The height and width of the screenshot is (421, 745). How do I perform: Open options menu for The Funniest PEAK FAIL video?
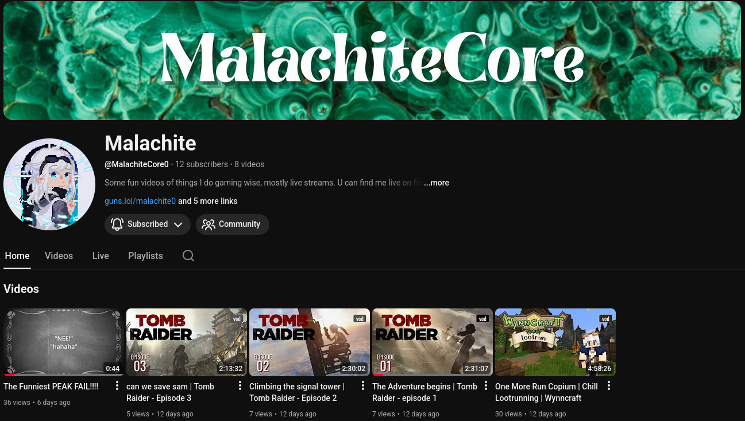pyautogui.click(x=117, y=386)
